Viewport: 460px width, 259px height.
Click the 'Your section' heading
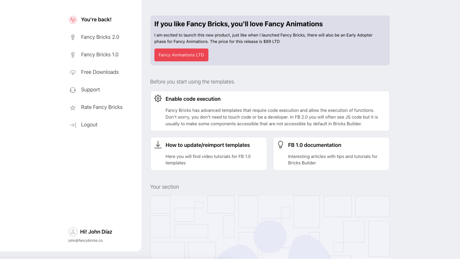(165, 187)
